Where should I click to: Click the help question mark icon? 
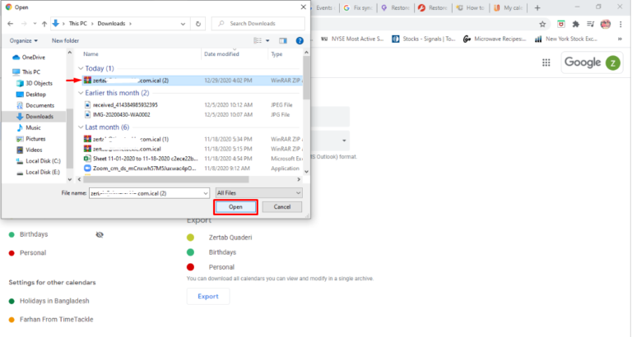point(300,40)
